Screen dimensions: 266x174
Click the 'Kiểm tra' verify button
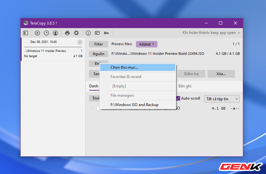(x=191, y=74)
